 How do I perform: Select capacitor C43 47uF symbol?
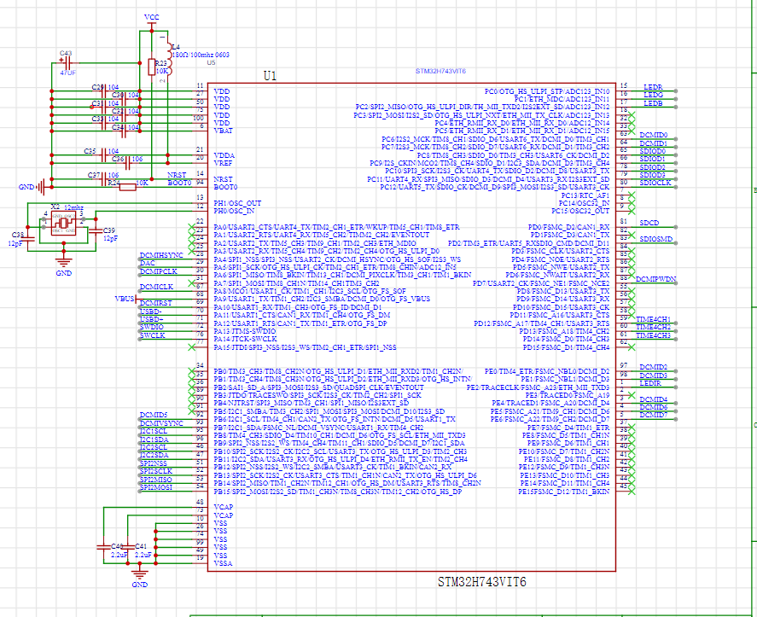(67, 63)
